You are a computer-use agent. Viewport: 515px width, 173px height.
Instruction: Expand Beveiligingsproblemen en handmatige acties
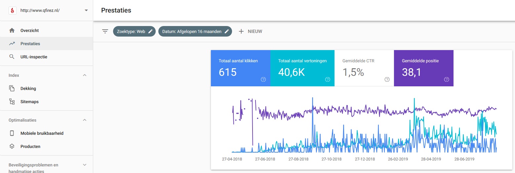(85, 165)
